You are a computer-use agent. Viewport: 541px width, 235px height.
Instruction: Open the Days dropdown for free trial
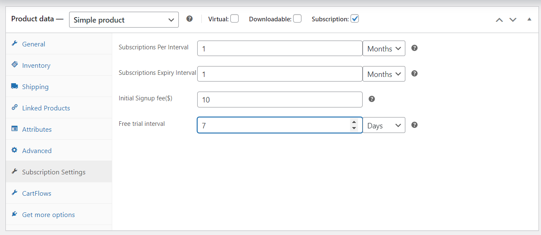384,125
